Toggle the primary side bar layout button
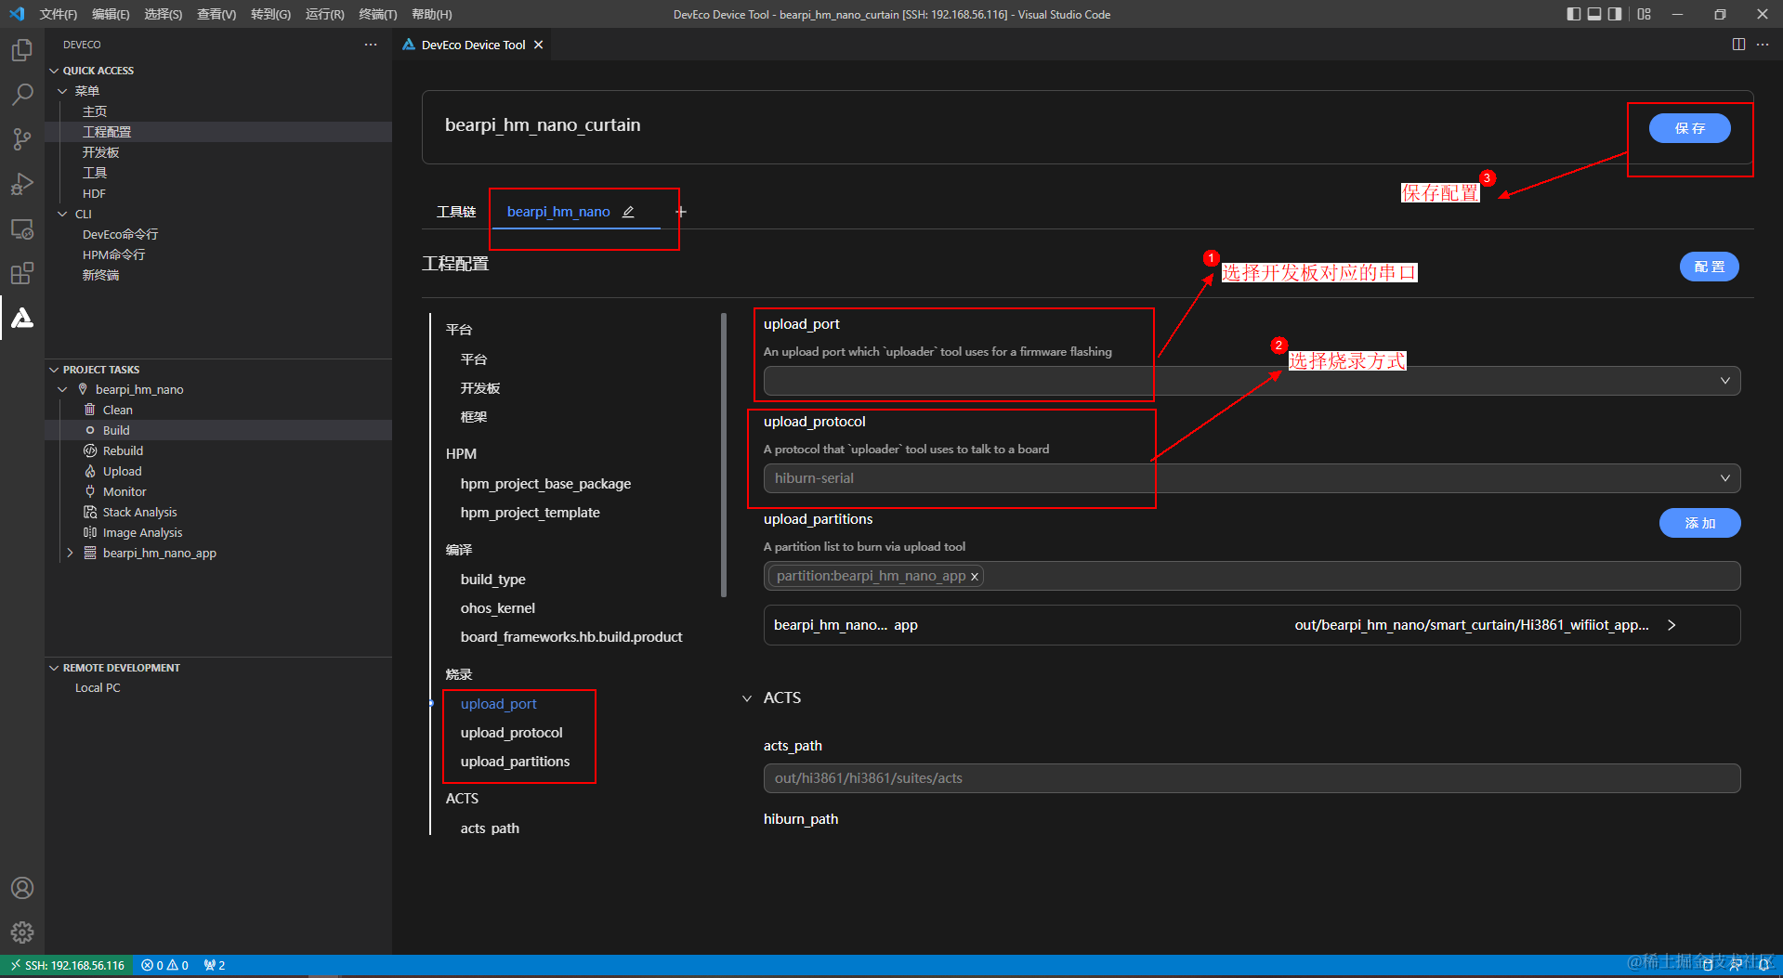The image size is (1783, 978). pyautogui.click(x=1573, y=14)
